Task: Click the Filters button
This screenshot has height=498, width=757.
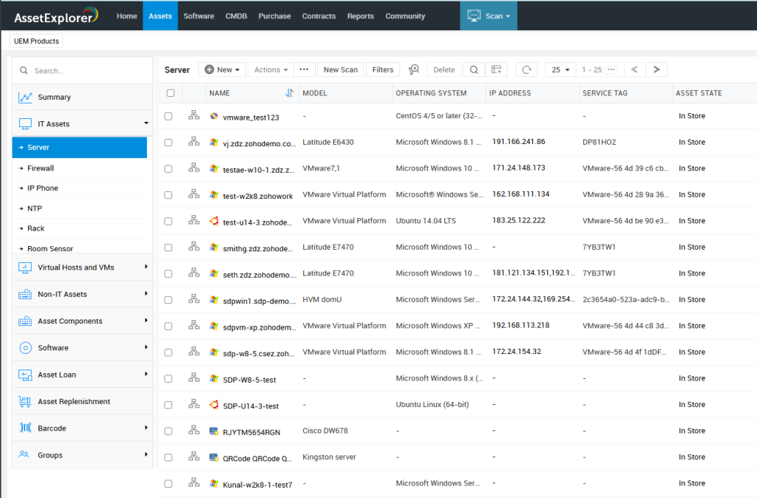Action: point(383,69)
